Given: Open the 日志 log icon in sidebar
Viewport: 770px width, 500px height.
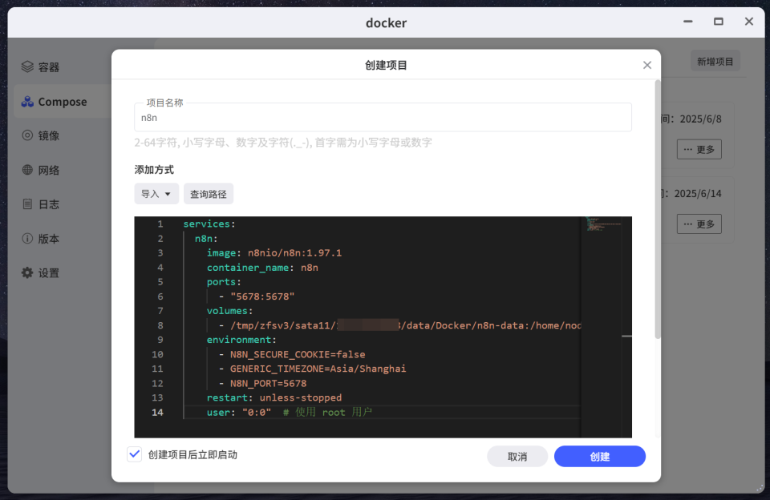Looking at the screenshot, I should (27, 204).
